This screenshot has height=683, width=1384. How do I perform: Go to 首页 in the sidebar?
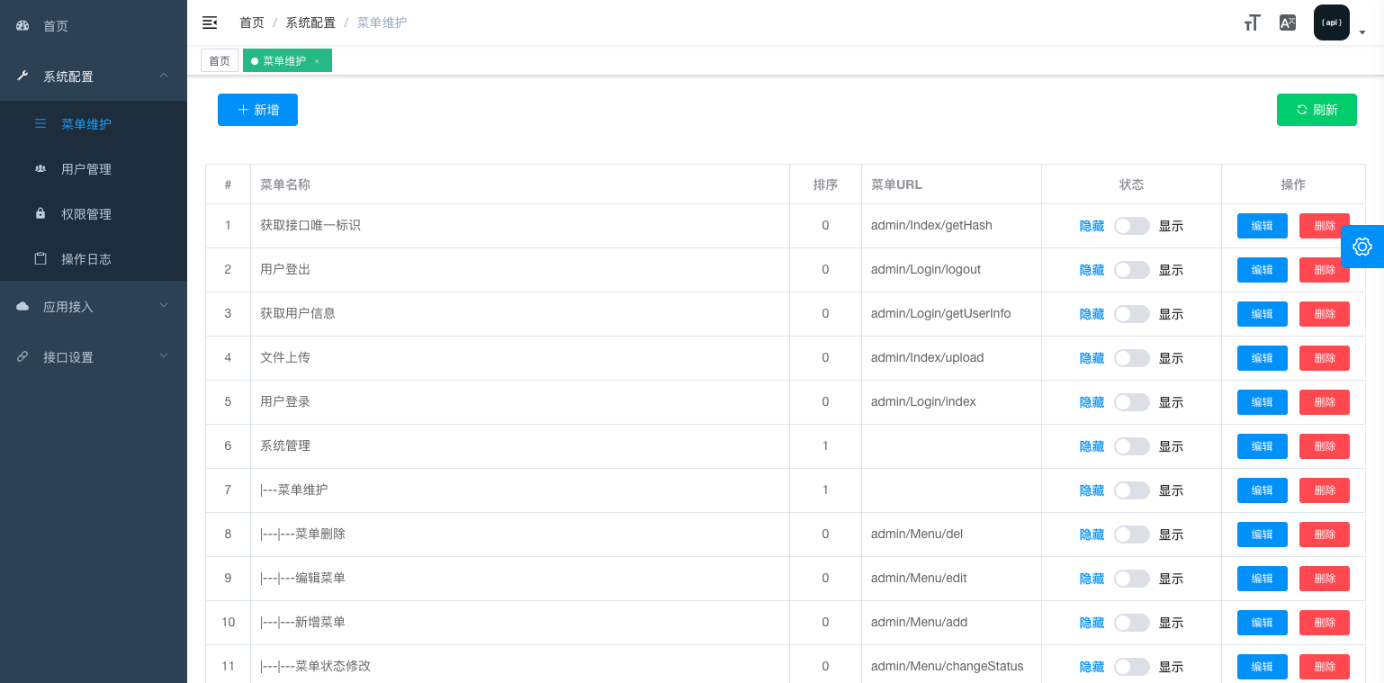pyautogui.click(x=94, y=26)
